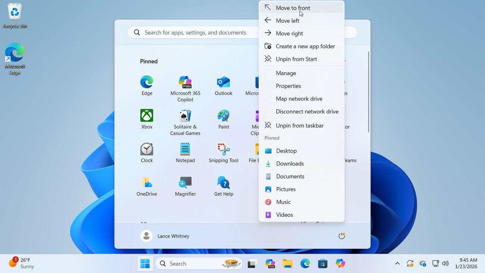
Task: Open the Paint app
Action: coord(223,116)
